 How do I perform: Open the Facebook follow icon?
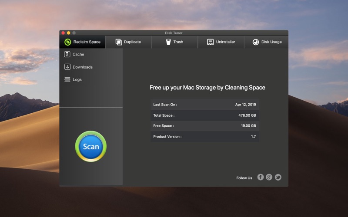260,177
